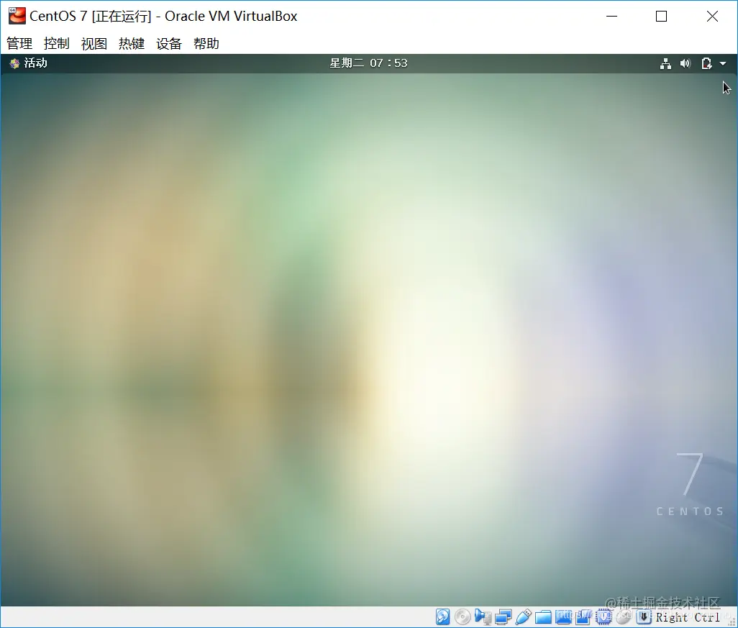Click the network adapters status icon
738x628 pixels.
(x=503, y=616)
